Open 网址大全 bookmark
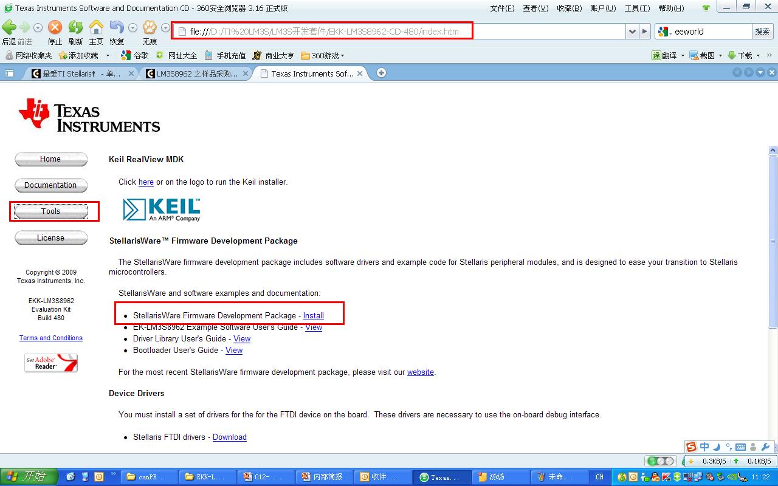Screen dimensions: 778x486 click(177, 55)
